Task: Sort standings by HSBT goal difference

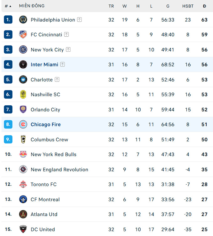Action: (x=188, y=6)
